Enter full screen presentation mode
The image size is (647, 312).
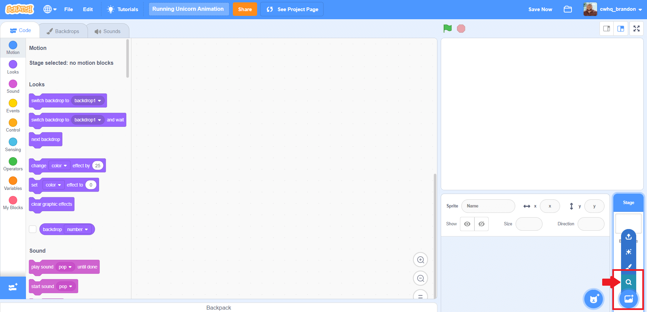pyautogui.click(x=637, y=28)
